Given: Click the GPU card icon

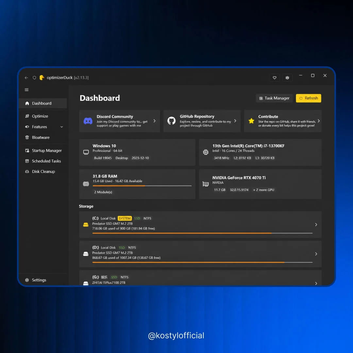Looking at the screenshot, I should click(206, 184).
